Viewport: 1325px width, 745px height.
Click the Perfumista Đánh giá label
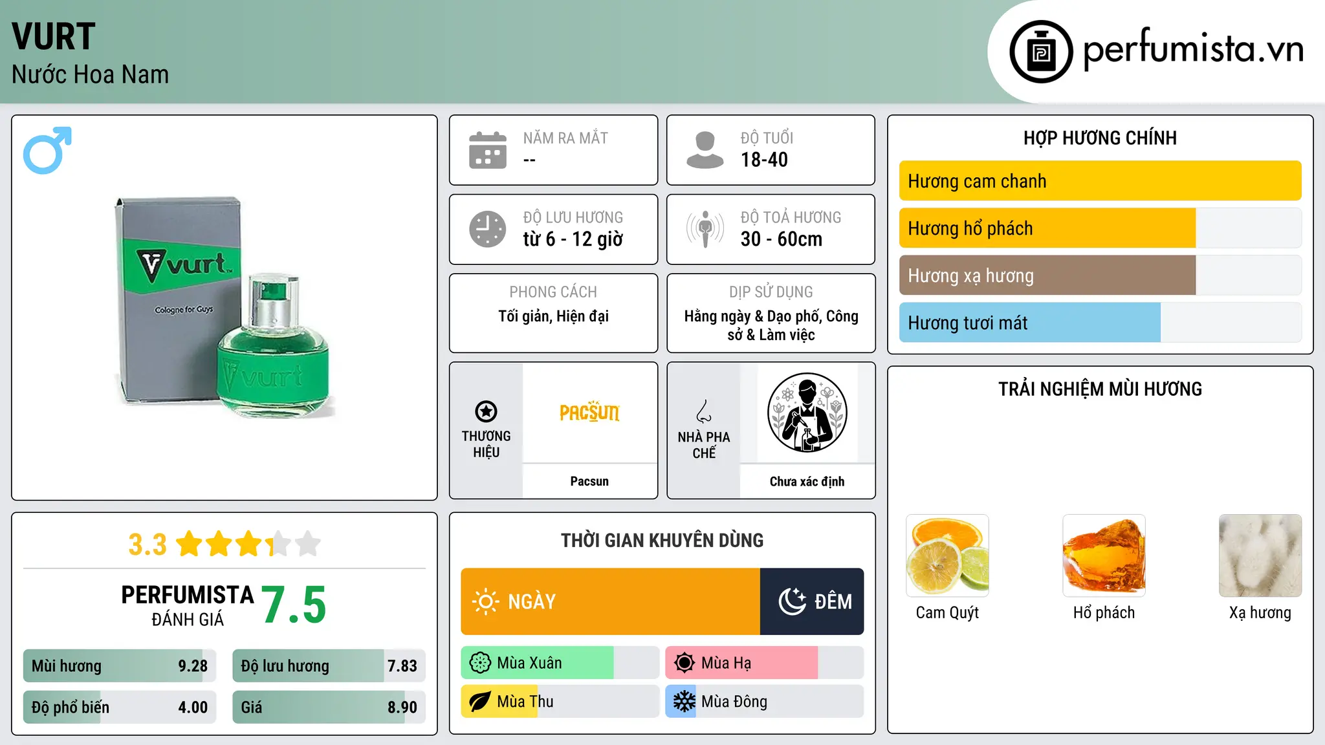click(188, 605)
